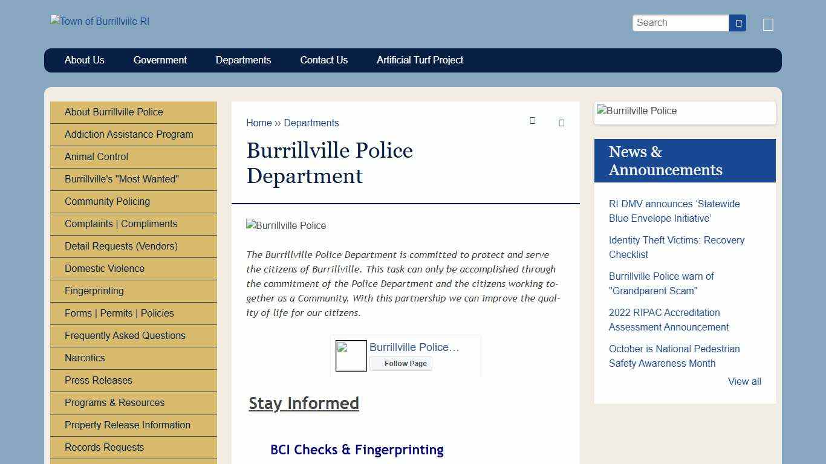Click inside the Search input field
The image size is (826, 464).
pyautogui.click(x=680, y=22)
